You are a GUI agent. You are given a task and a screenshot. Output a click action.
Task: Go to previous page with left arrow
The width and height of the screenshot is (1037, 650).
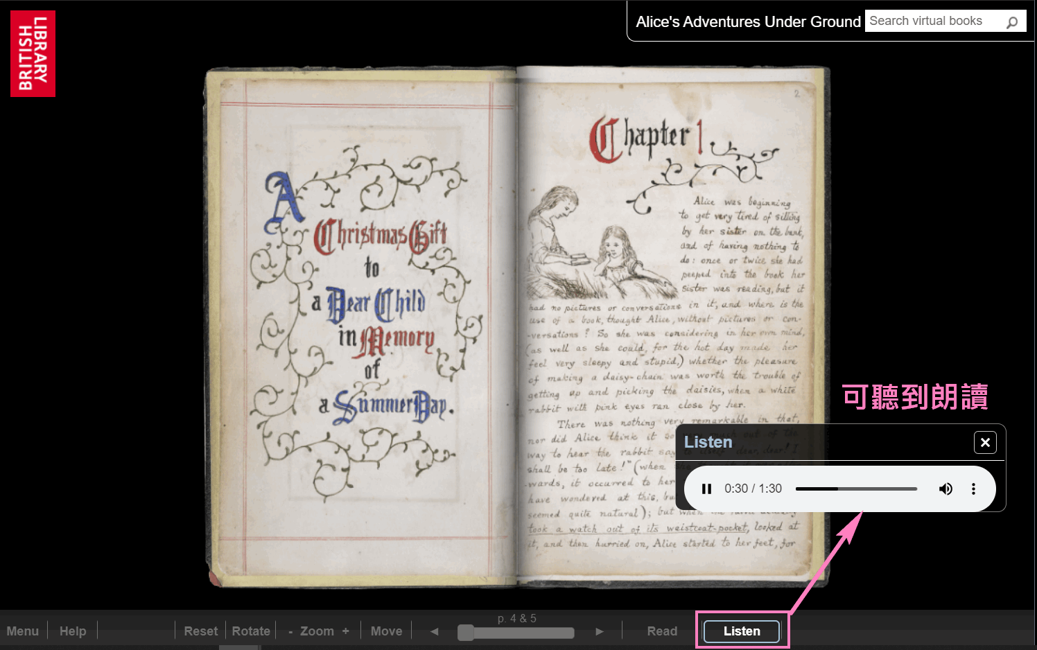[x=435, y=631]
